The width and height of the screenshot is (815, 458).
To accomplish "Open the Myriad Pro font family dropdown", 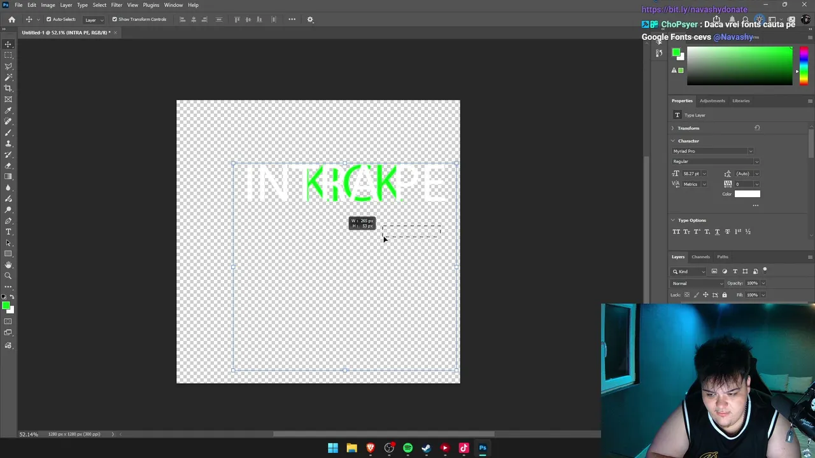I will [712, 151].
